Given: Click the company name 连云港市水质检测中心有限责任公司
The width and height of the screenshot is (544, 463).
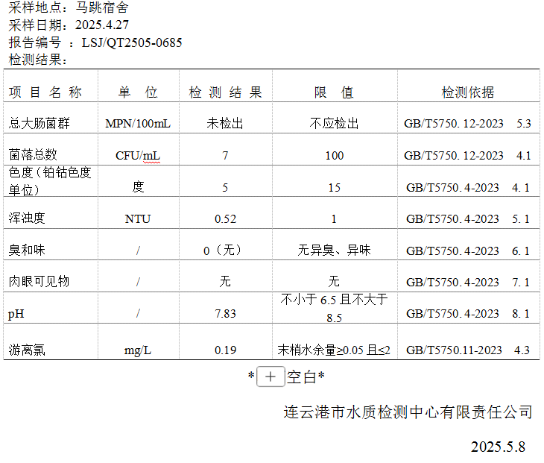Looking at the screenshot, I should [408, 412].
